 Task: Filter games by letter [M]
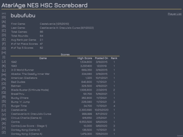tap(4, 75)
